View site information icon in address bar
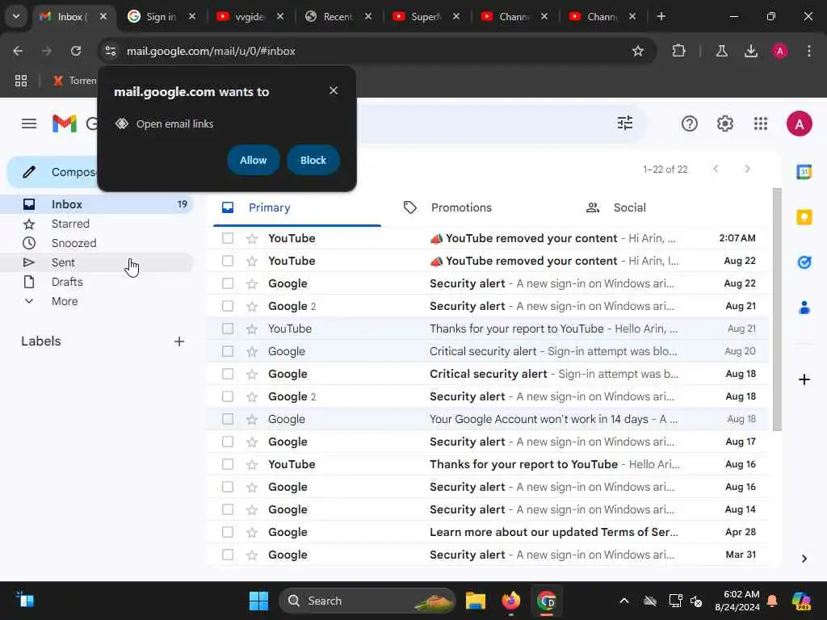The image size is (827, 620). coord(110,51)
